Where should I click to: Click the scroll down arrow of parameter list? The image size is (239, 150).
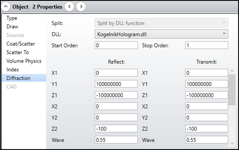232,143
